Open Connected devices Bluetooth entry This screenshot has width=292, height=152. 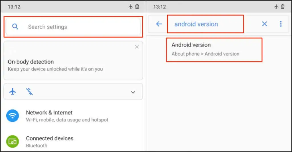pos(50,141)
